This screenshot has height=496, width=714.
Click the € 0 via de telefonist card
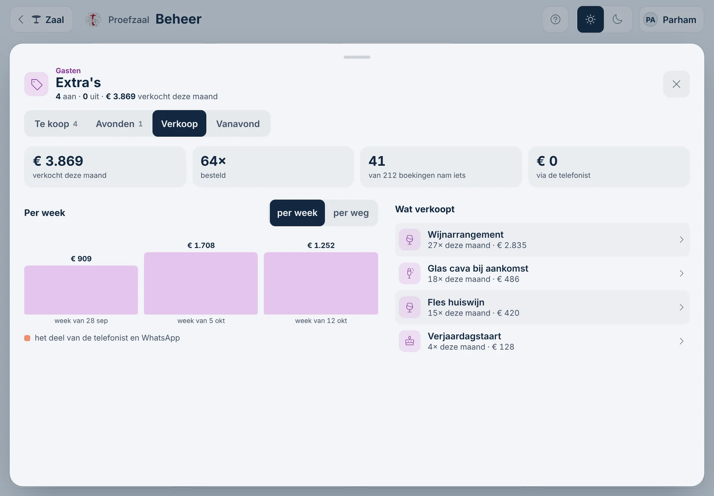pyautogui.click(x=609, y=167)
